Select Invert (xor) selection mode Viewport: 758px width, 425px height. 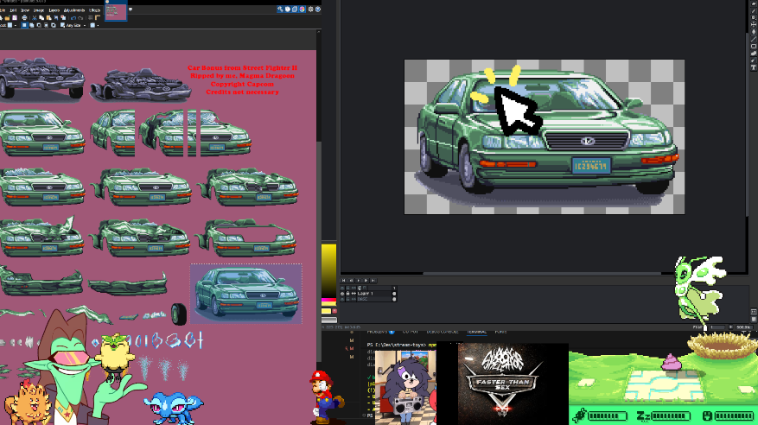tap(54, 25)
